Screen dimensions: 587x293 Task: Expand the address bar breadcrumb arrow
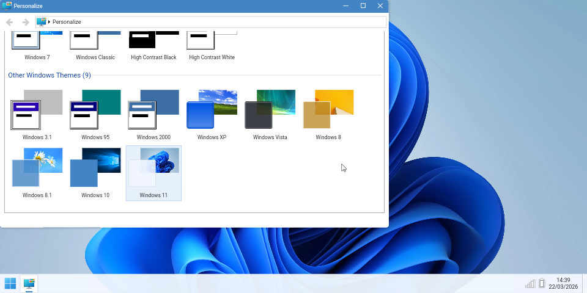click(x=50, y=22)
